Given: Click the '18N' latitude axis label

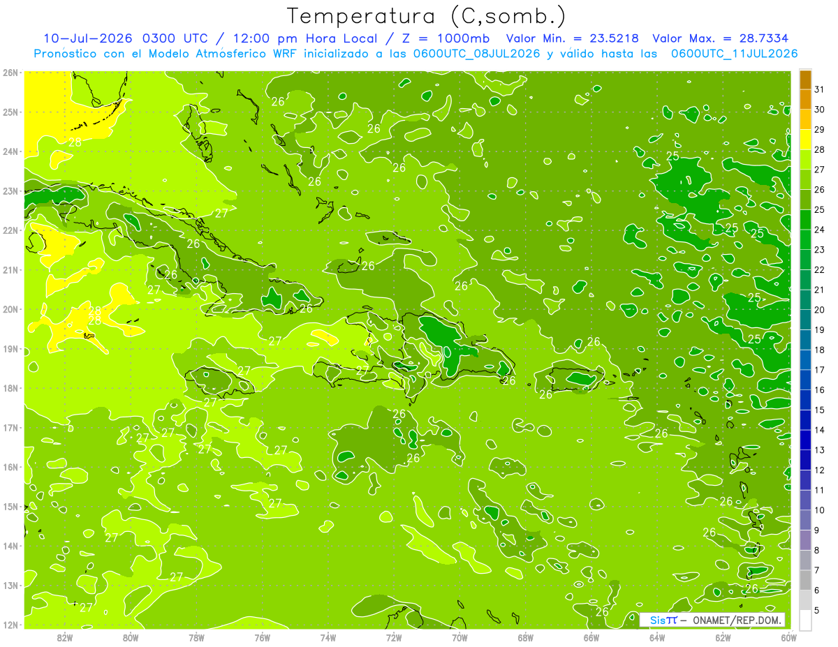Looking at the screenshot, I should pyautogui.click(x=10, y=388).
